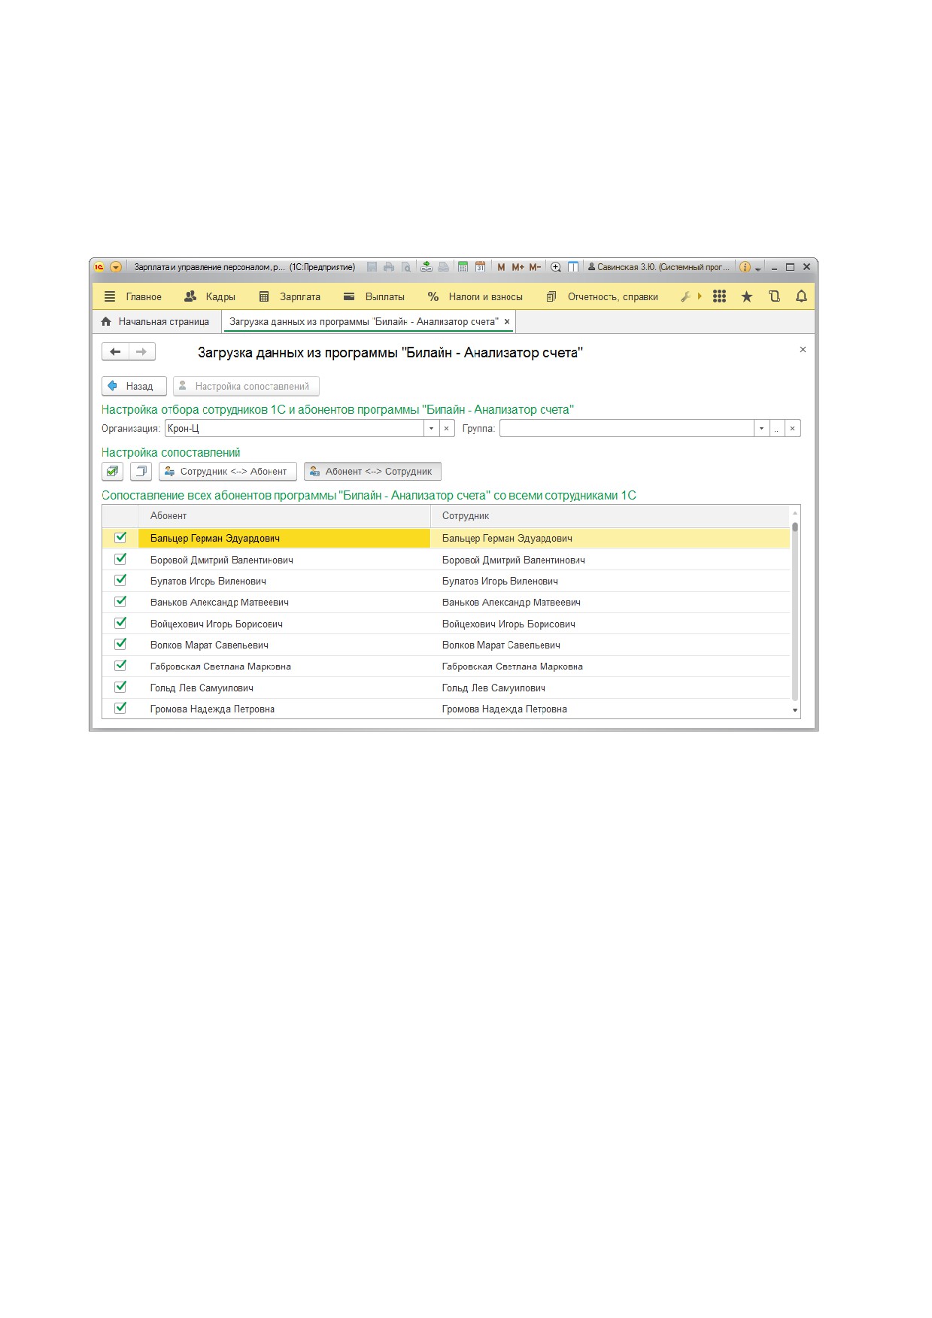
Task: Open print preview icon in title bar
Action: [406, 267]
